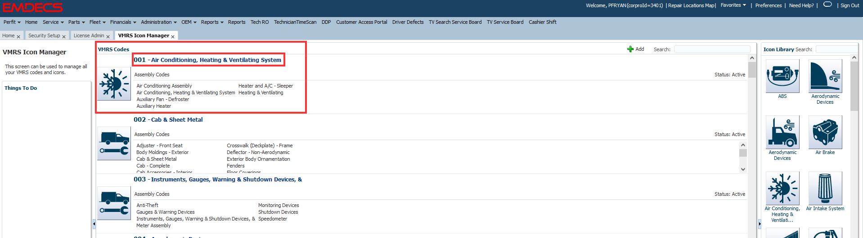Choose the Air Brake icon

[825, 132]
